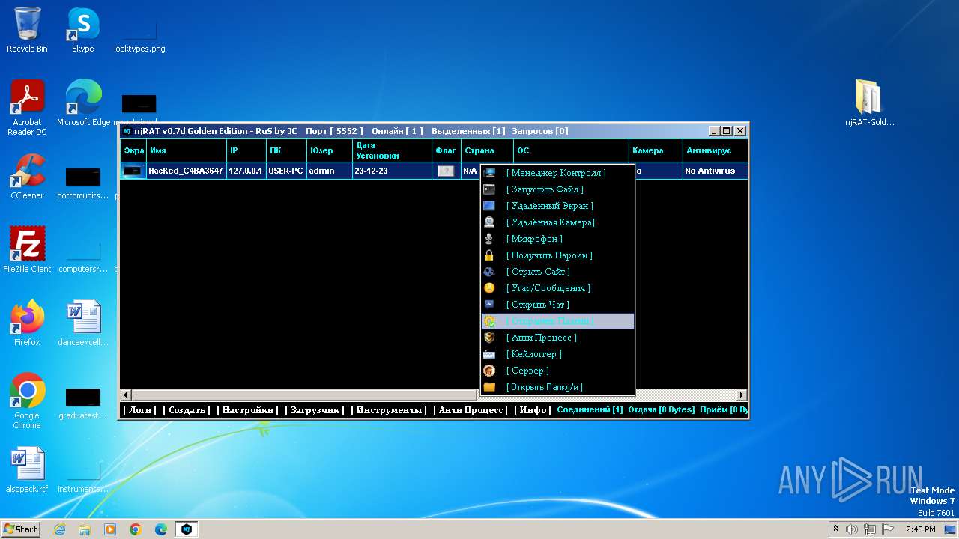Open [ Настройки ] in njRAT bottom bar

point(247,410)
